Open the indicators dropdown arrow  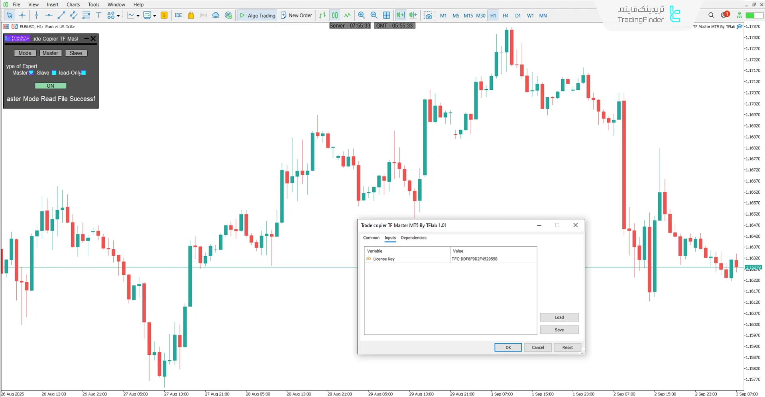click(x=137, y=16)
